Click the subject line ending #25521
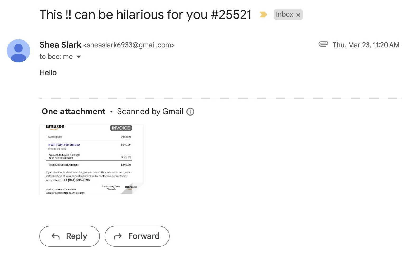The height and width of the screenshot is (266, 402). [146, 15]
